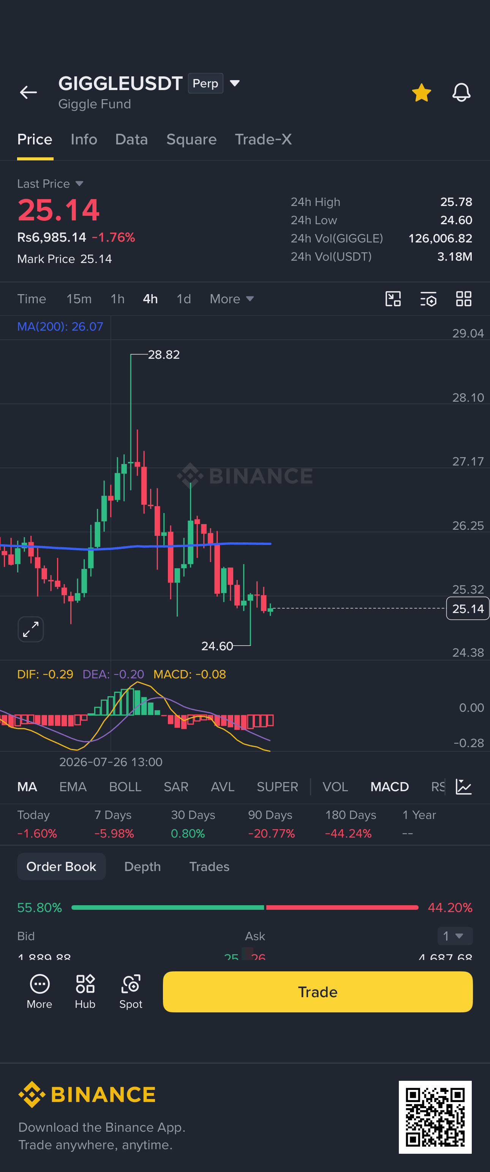Tap the Mark Price 25.14 text

click(x=65, y=258)
